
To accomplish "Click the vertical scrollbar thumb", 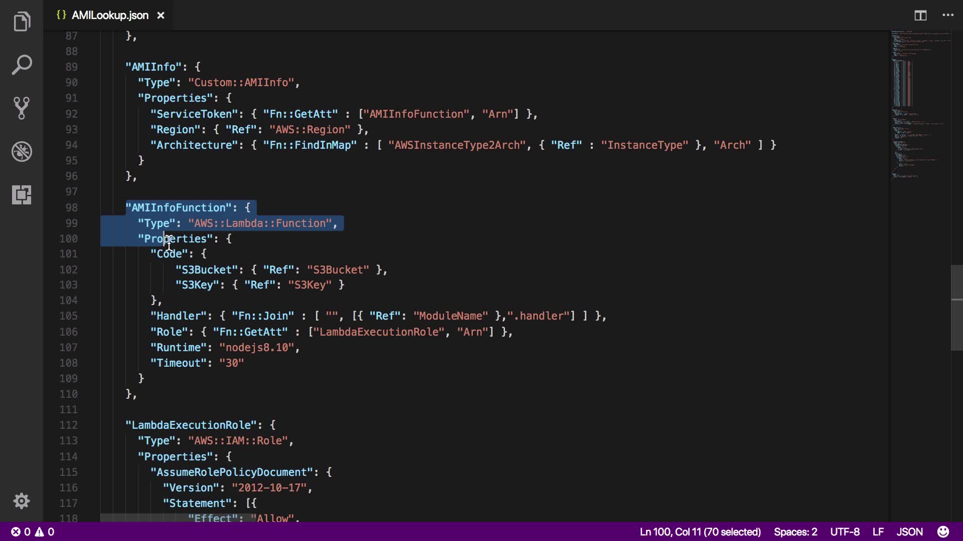I will click(x=956, y=308).
